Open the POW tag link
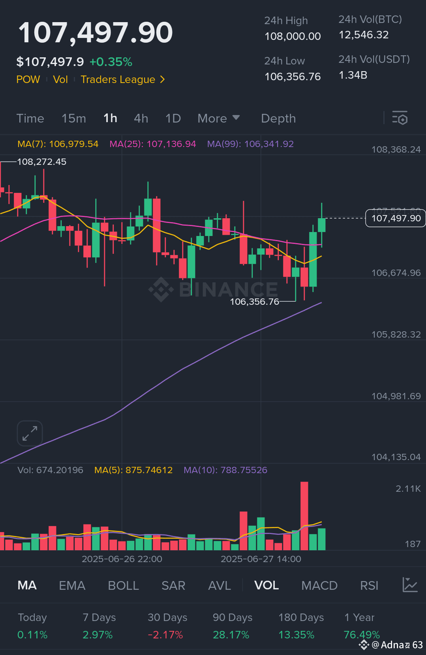The width and height of the screenshot is (426, 655). [28, 79]
